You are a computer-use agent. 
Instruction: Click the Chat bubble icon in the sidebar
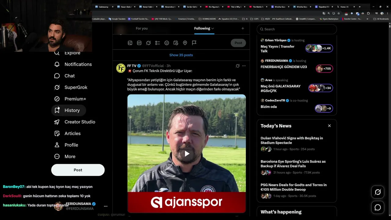tap(57, 76)
